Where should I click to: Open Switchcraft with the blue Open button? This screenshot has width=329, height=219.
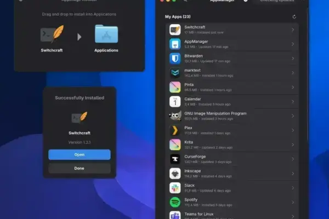pos(80,154)
